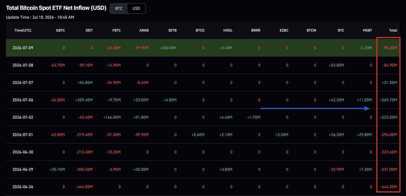Select the 2026-06-26 date row
The height and width of the screenshot is (196, 406).
pos(203,187)
